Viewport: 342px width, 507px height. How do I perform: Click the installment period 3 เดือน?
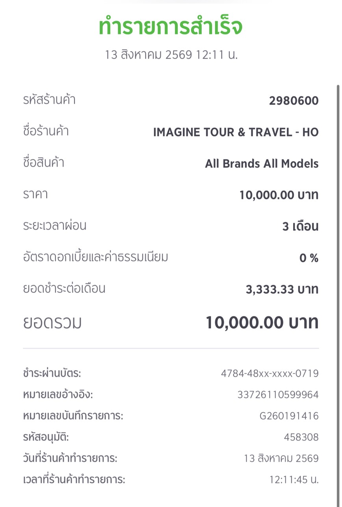coord(300,227)
